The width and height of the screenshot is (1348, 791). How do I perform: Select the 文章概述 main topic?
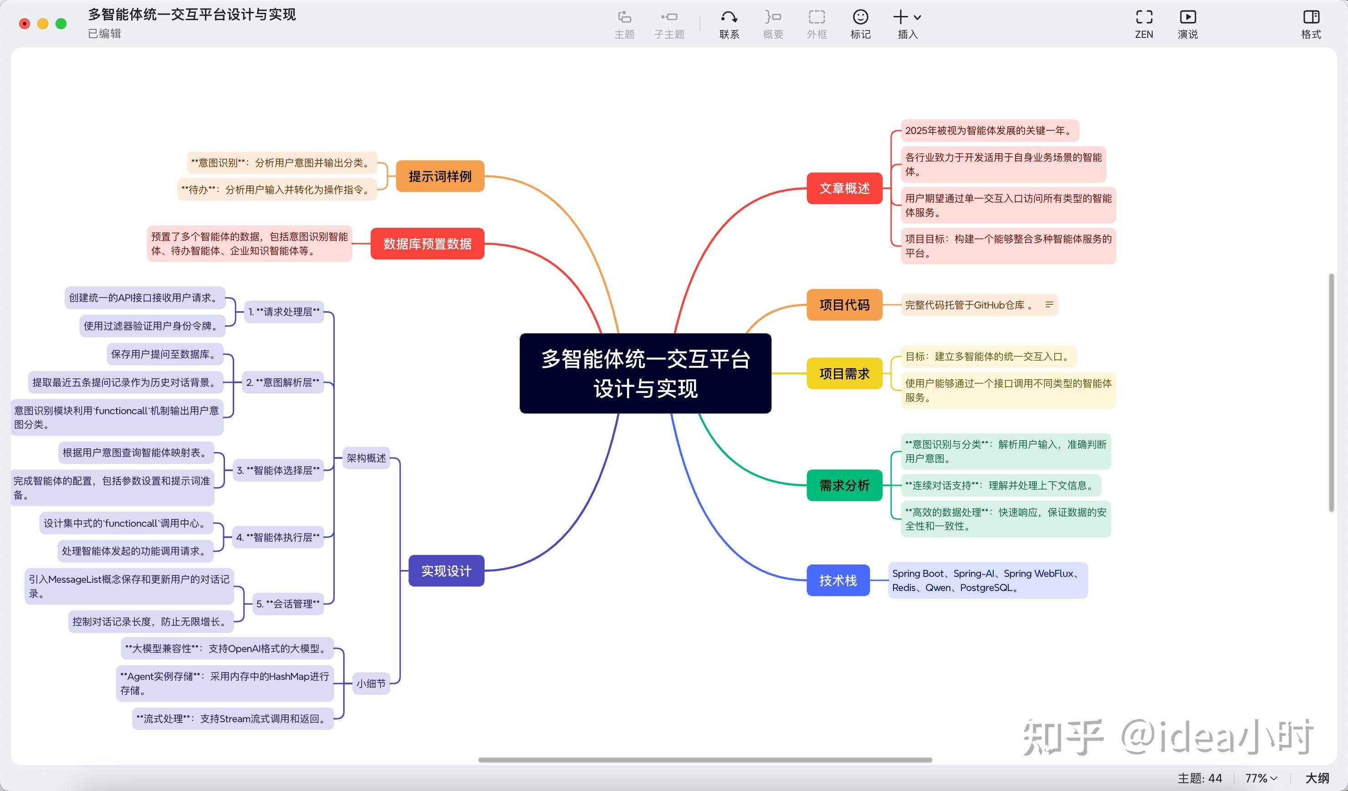[844, 188]
